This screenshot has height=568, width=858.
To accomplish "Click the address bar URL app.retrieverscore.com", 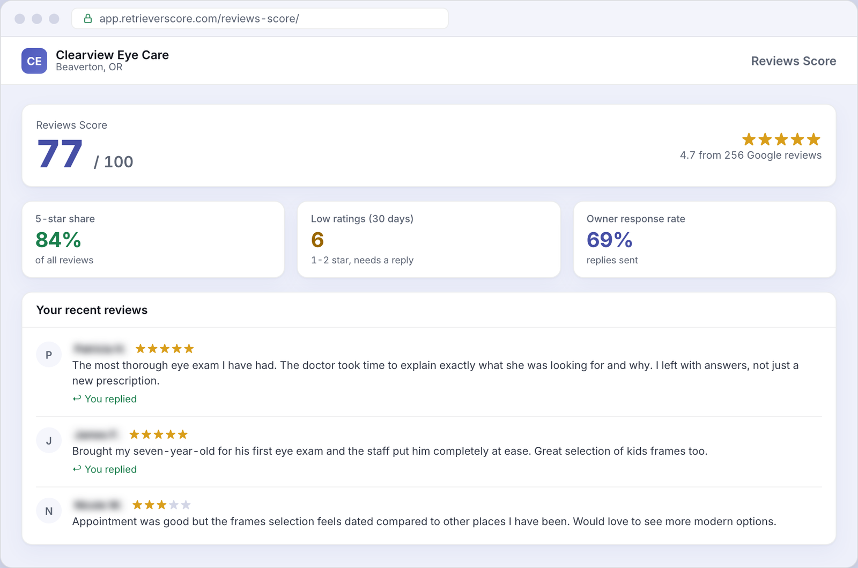I will (x=199, y=19).
